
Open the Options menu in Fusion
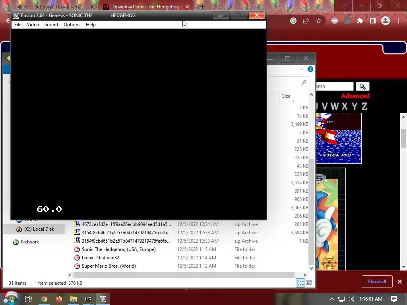pos(72,25)
